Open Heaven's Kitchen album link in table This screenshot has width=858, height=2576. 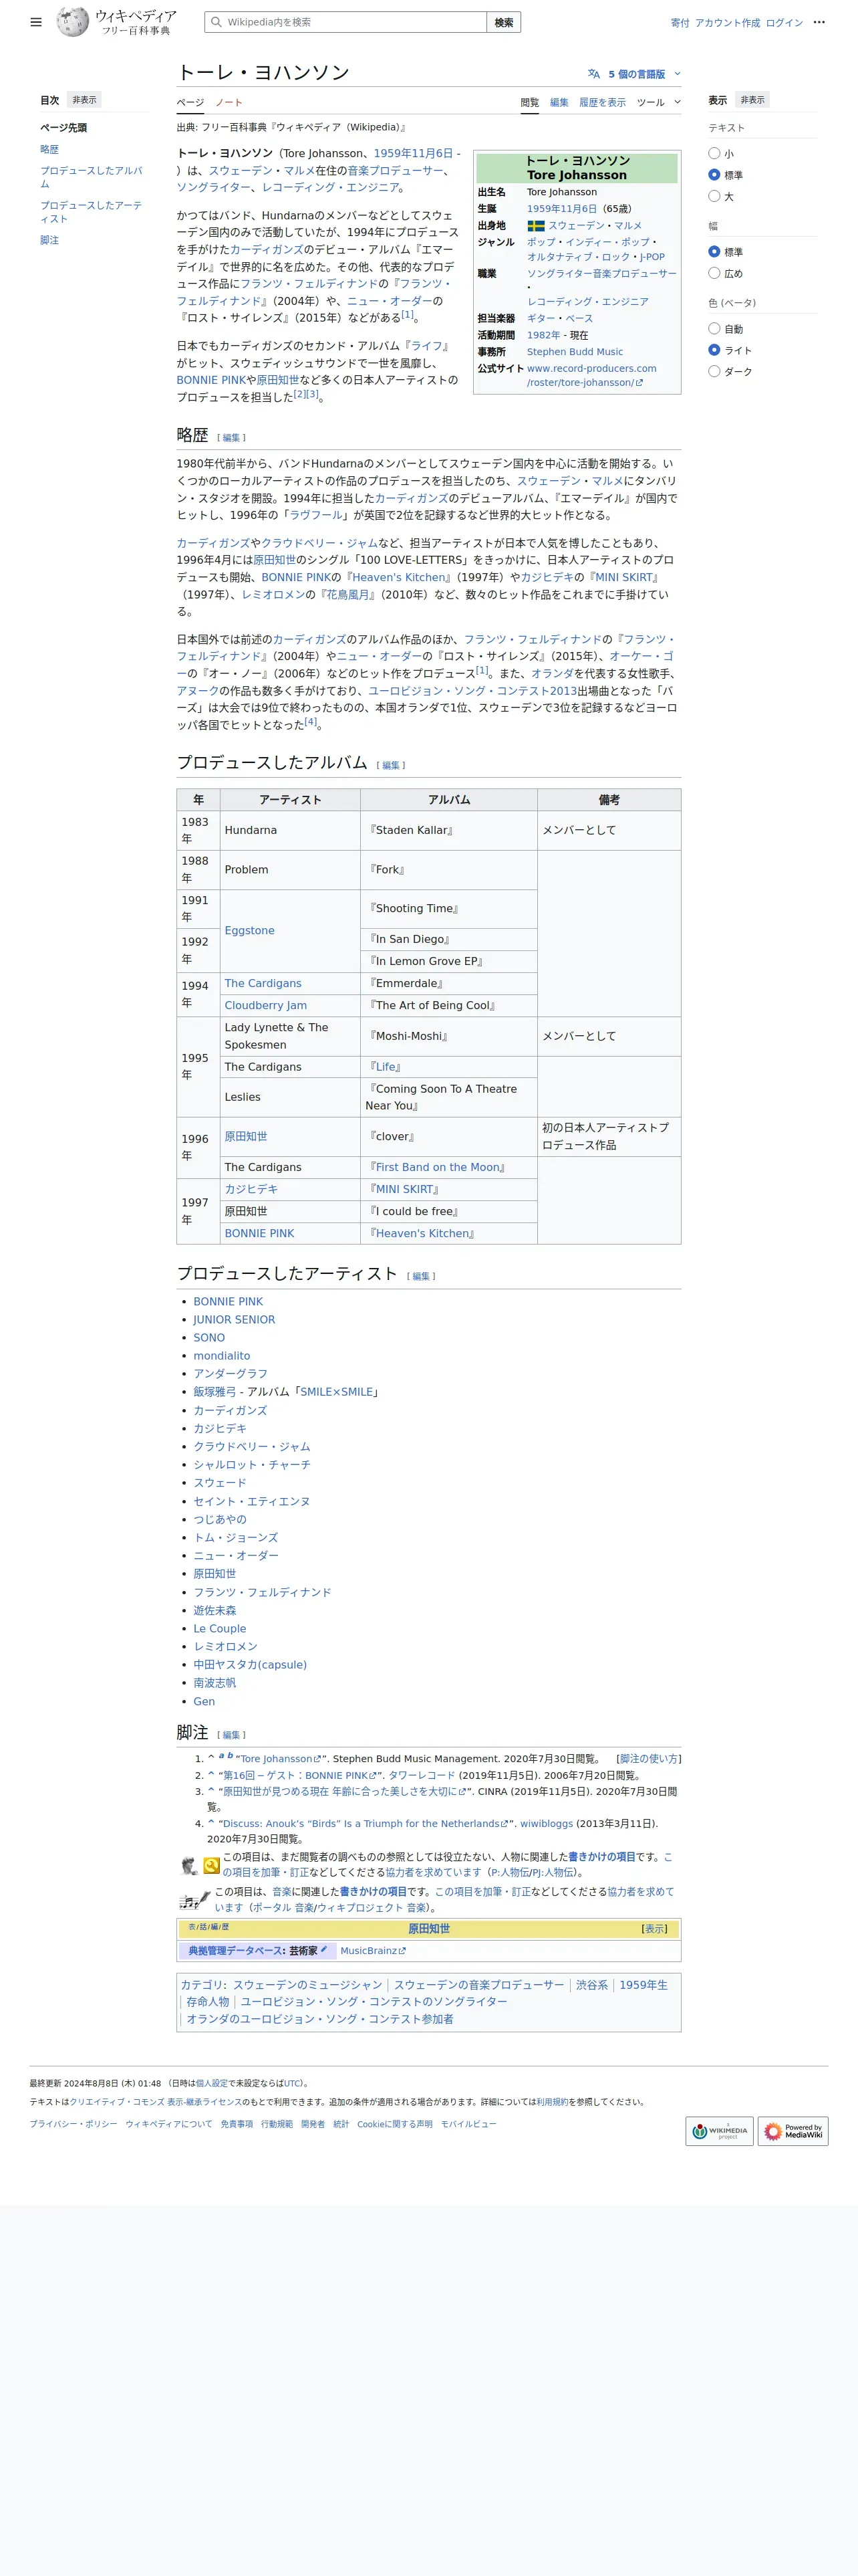pyautogui.click(x=422, y=1233)
